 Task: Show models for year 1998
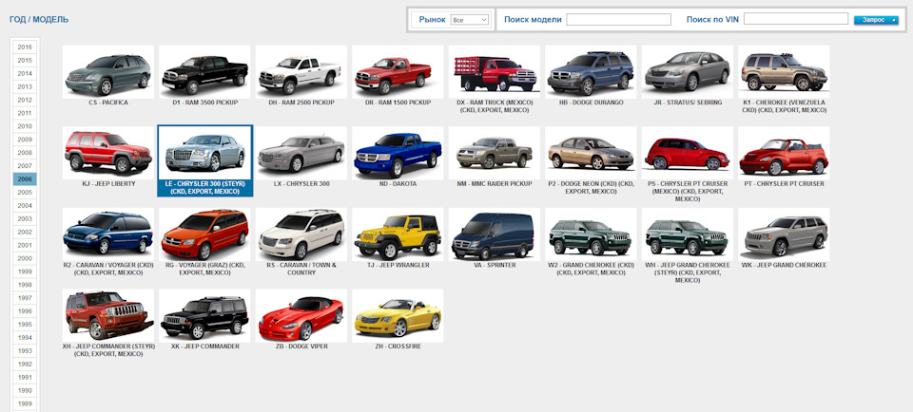tap(25, 285)
